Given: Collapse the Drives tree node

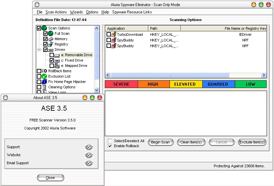Looking at the screenshot, I should (x=39, y=50).
